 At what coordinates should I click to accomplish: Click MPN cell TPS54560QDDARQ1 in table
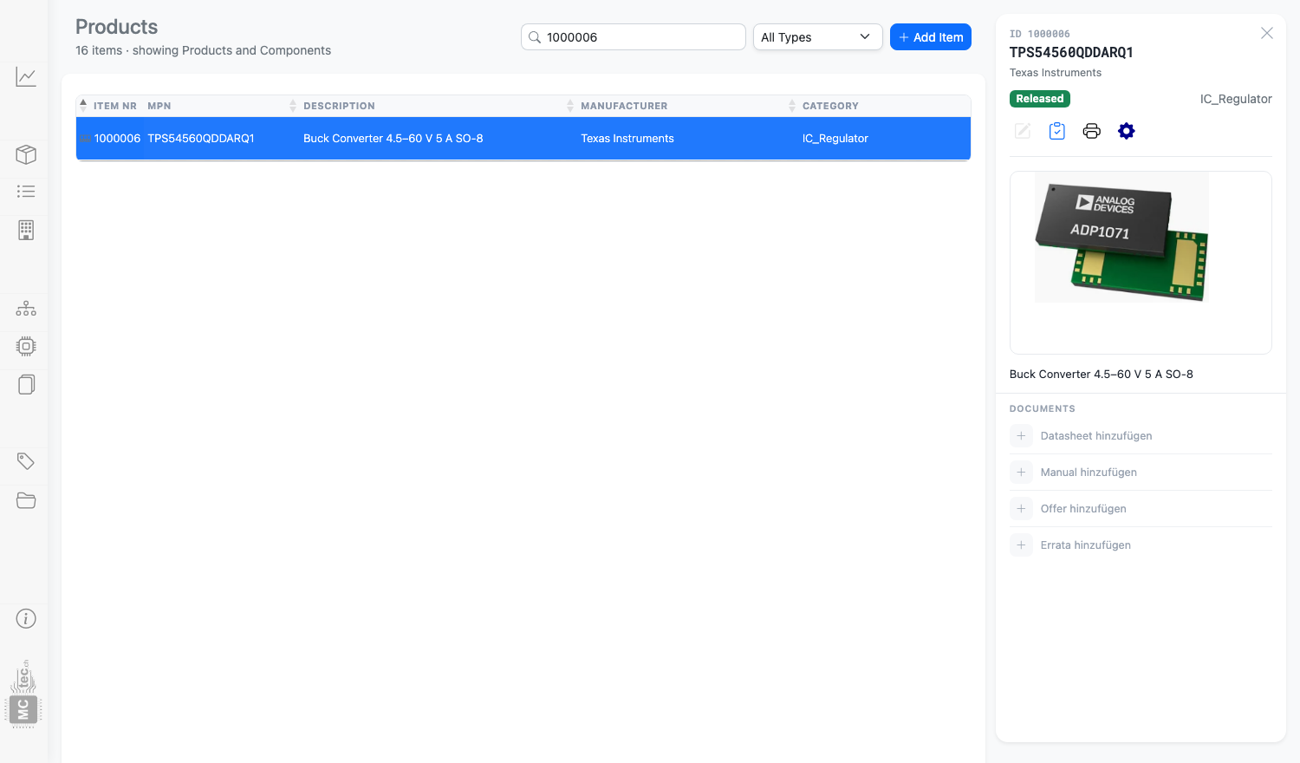pyautogui.click(x=201, y=139)
